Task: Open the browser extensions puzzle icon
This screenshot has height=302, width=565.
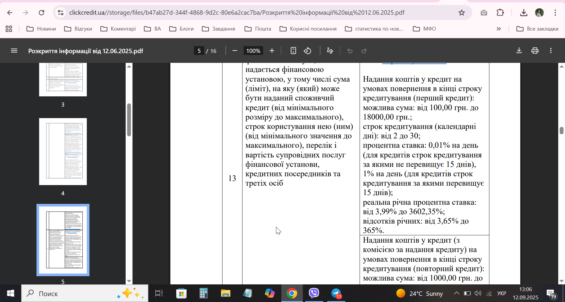Action: click(x=500, y=13)
